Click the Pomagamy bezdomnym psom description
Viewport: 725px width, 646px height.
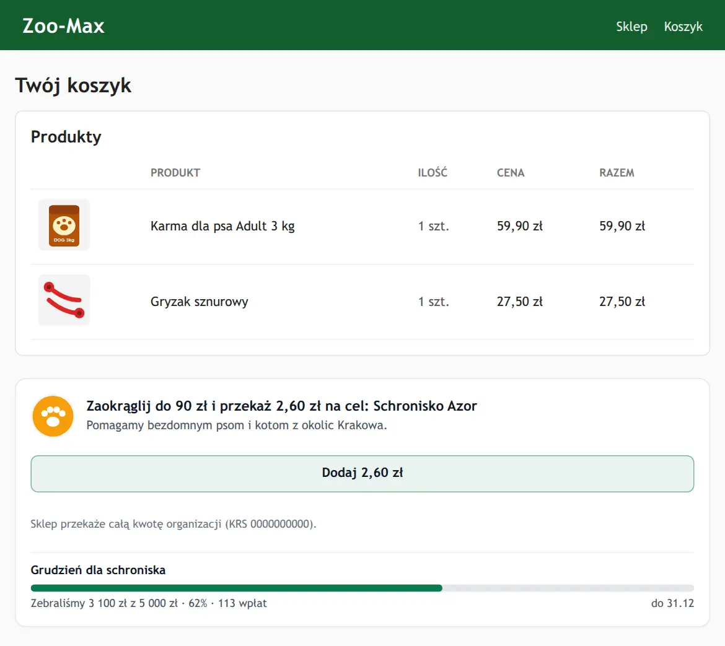click(x=237, y=426)
